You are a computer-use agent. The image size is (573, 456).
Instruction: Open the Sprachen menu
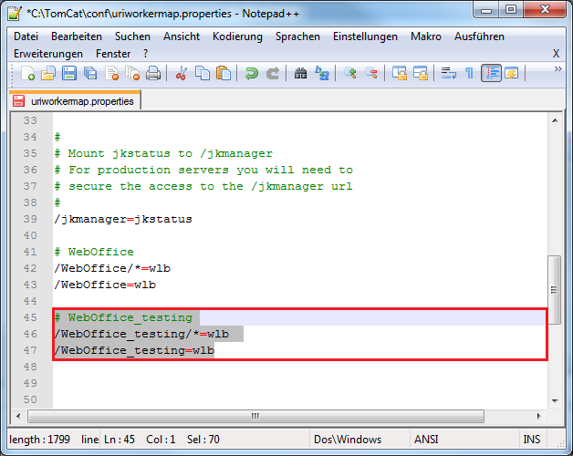[x=297, y=36]
